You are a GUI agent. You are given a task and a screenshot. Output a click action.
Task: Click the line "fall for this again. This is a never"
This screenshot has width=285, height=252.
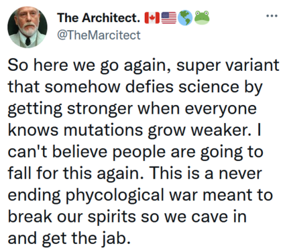135,174
